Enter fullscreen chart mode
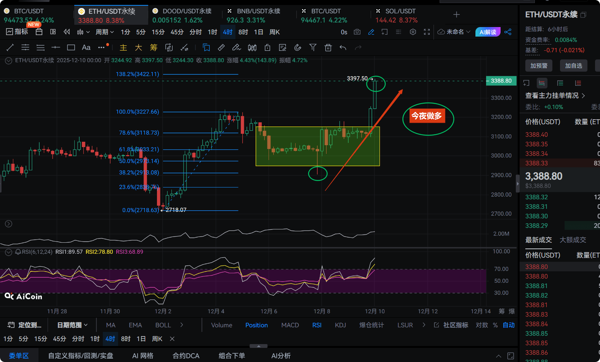The width and height of the screenshot is (600, 362). tap(427, 32)
